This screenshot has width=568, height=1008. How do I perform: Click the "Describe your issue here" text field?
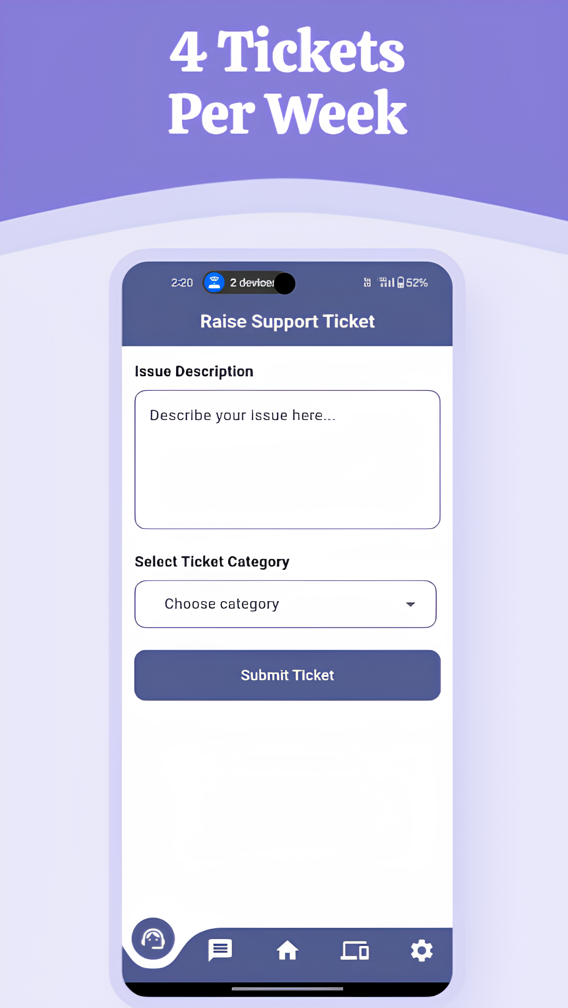click(288, 459)
